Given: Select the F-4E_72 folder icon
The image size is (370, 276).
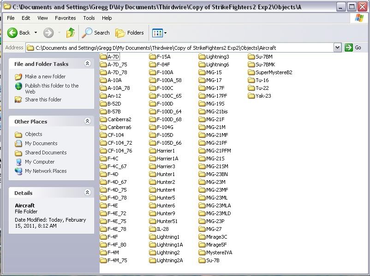Looking at the screenshot, I should [x=103, y=213].
